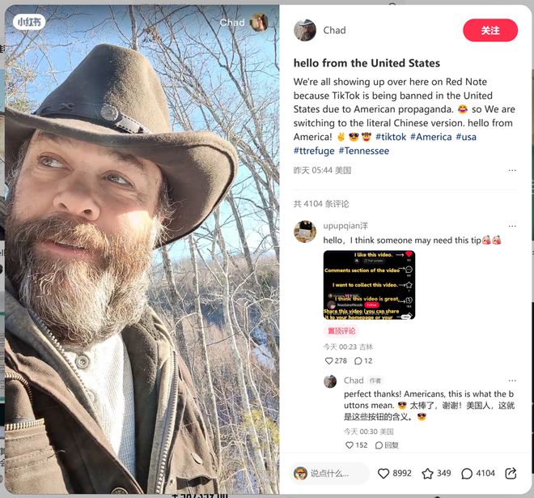The width and height of the screenshot is (534, 498).
Task: Click the 小红书 logo on the video
Action: coord(29,22)
